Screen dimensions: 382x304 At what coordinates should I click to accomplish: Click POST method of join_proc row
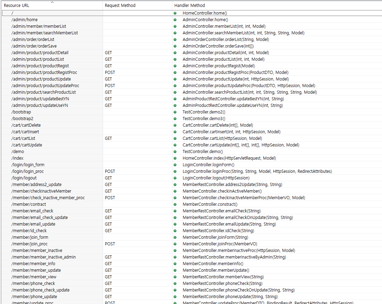(x=110, y=244)
